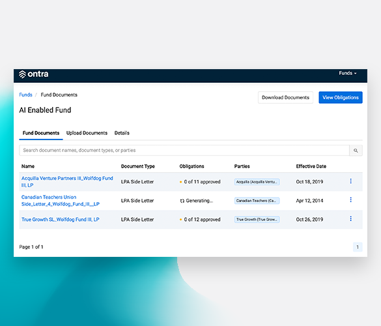The image size is (381, 326).
Task: Click the 'Generating...' status text
Action: coord(199,201)
